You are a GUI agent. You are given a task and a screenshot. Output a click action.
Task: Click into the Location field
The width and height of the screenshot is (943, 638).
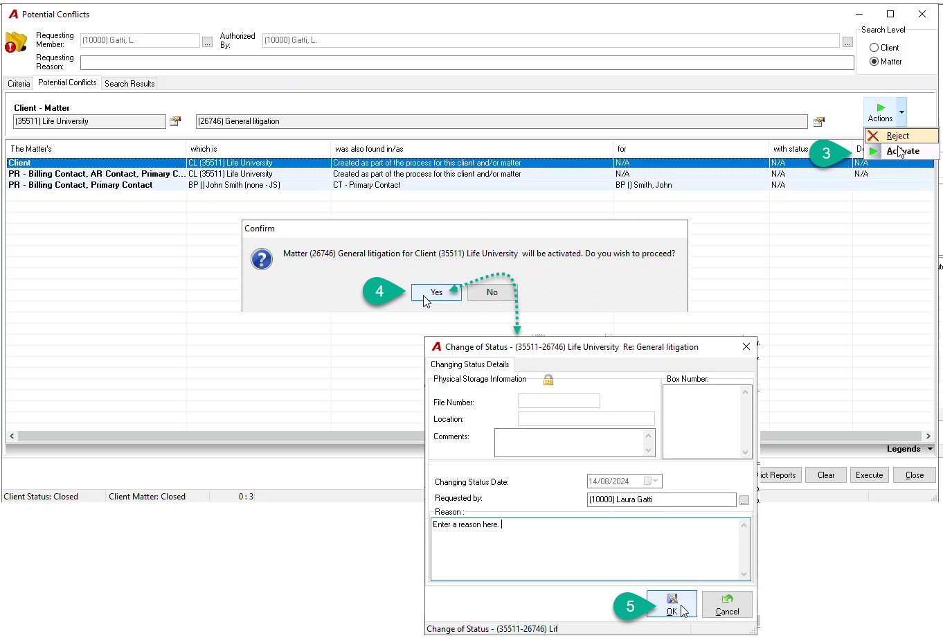[586, 418]
